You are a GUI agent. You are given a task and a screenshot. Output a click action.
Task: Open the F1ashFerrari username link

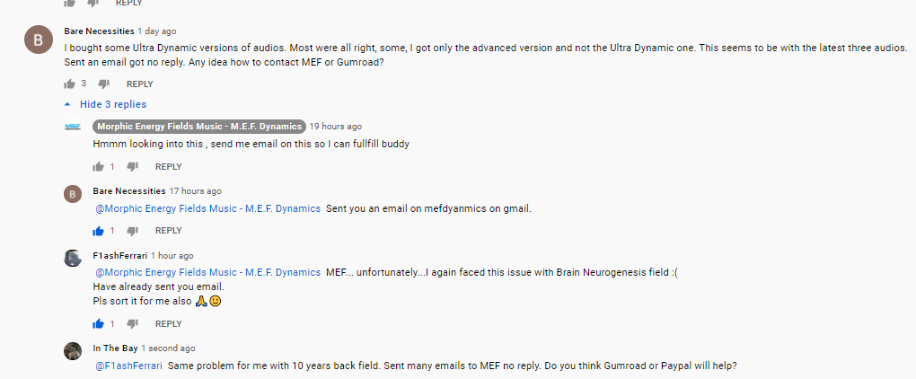tap(120, 256)
